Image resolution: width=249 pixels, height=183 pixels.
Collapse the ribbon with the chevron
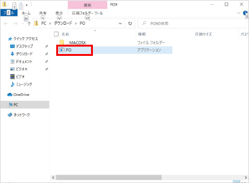pyautogui.click(x=238, y=13)
